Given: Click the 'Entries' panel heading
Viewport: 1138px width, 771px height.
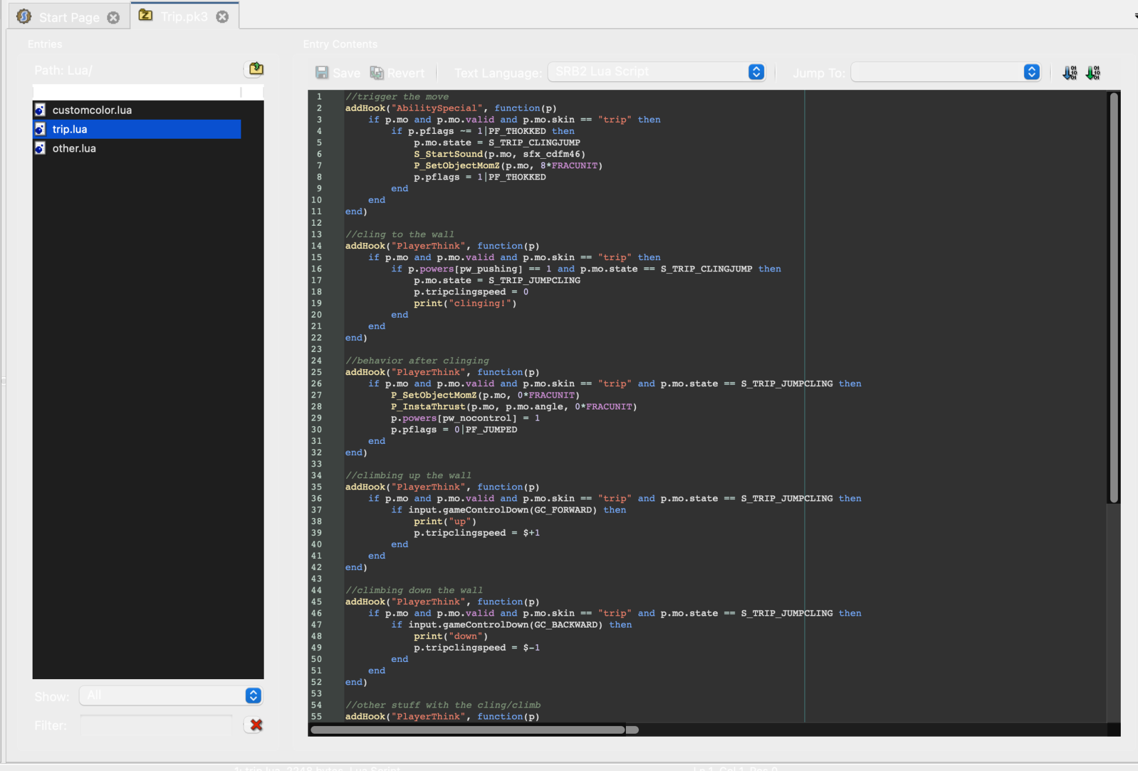Looking at the screenshot, I should [45, 44].
